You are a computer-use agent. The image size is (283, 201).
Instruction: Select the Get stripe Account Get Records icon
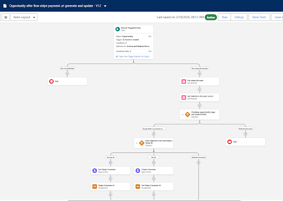tap(184, 82)
